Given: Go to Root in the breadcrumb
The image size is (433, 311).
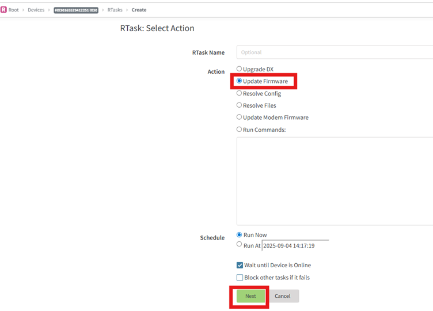Looking at the screenshot, I should pyautogui.click(x=13, y=10).
